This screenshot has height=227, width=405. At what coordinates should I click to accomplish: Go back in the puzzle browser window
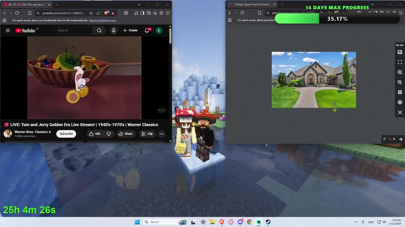point(230,13)
